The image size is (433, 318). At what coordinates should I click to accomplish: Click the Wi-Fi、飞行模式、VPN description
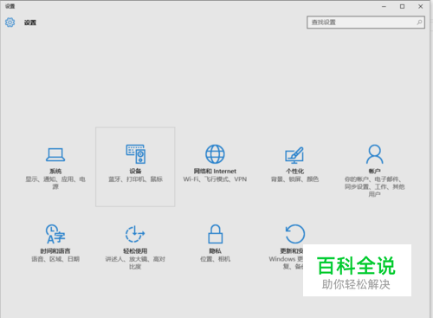215,179
